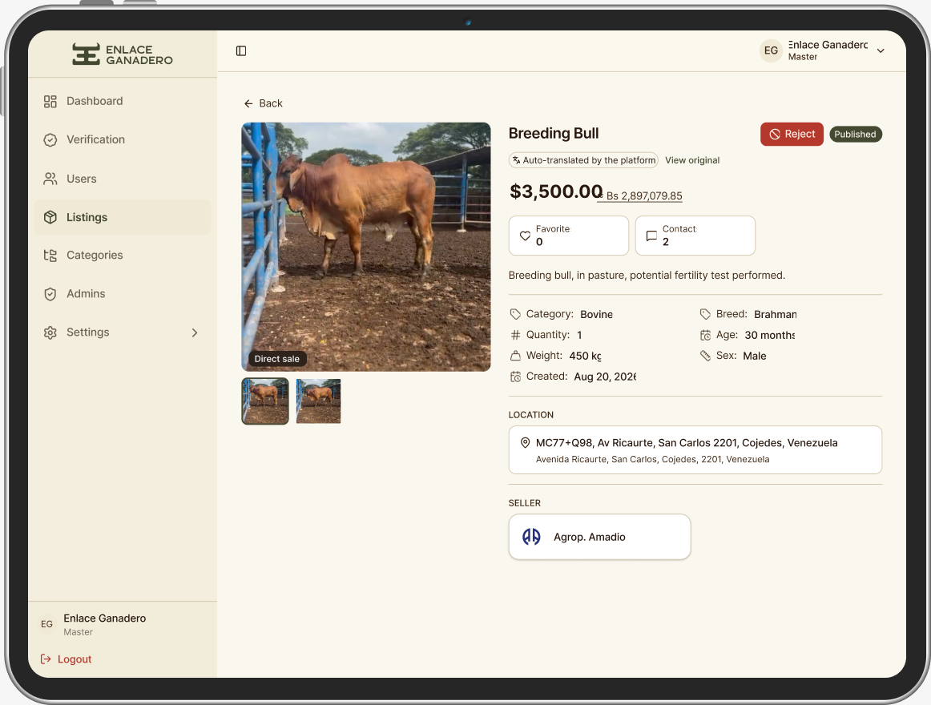Click the 450 kg weight value
Screen dimensions: 931x705
coord(585,356)
